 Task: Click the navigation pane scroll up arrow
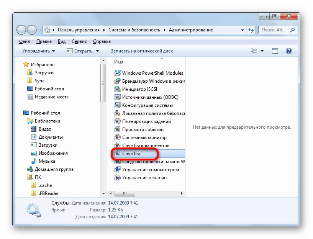103,61
